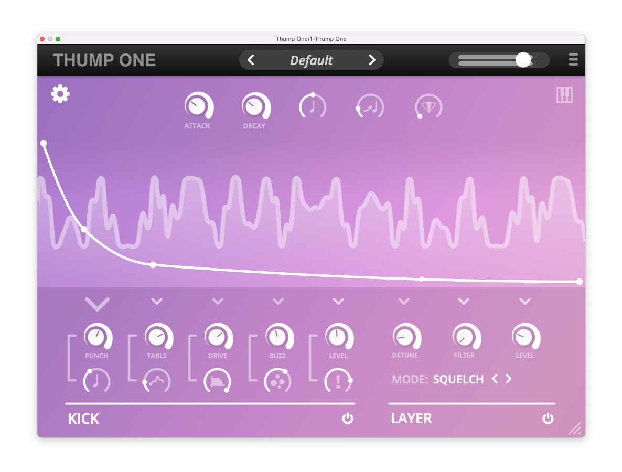Click the dots noise knob under BUZZ

(277, 380)
